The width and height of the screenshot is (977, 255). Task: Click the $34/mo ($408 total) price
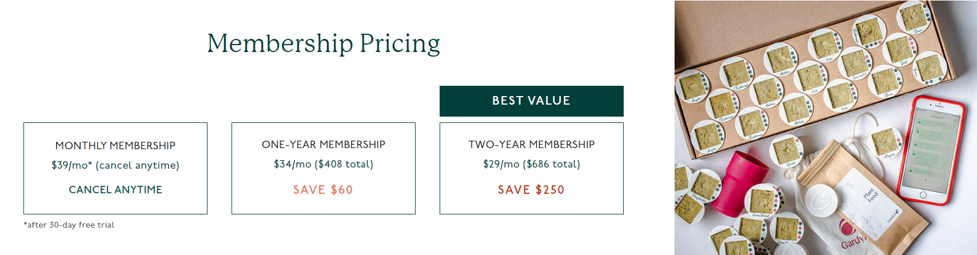324,164
